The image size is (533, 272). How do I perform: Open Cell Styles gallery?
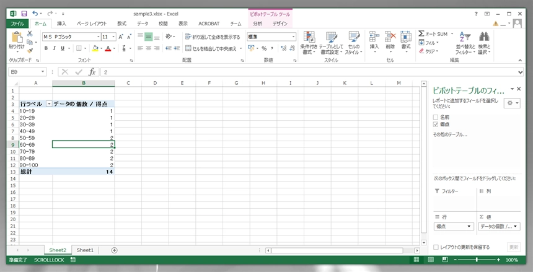pos(353,43)
